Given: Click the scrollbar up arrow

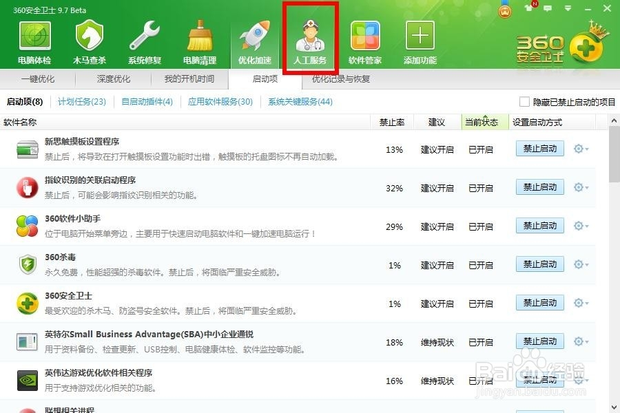Looking at the screenshot, I should pyautogui.click(x=614, y=120).
